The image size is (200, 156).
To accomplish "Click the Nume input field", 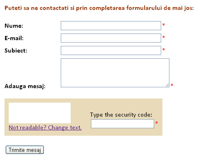I will click(x=111, y=26).
